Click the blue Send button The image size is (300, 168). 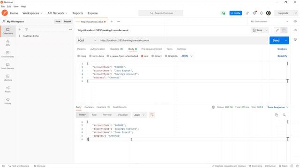tap(276, 41)
